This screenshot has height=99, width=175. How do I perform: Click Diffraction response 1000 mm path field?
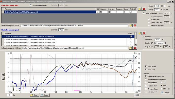click(75, 48)
